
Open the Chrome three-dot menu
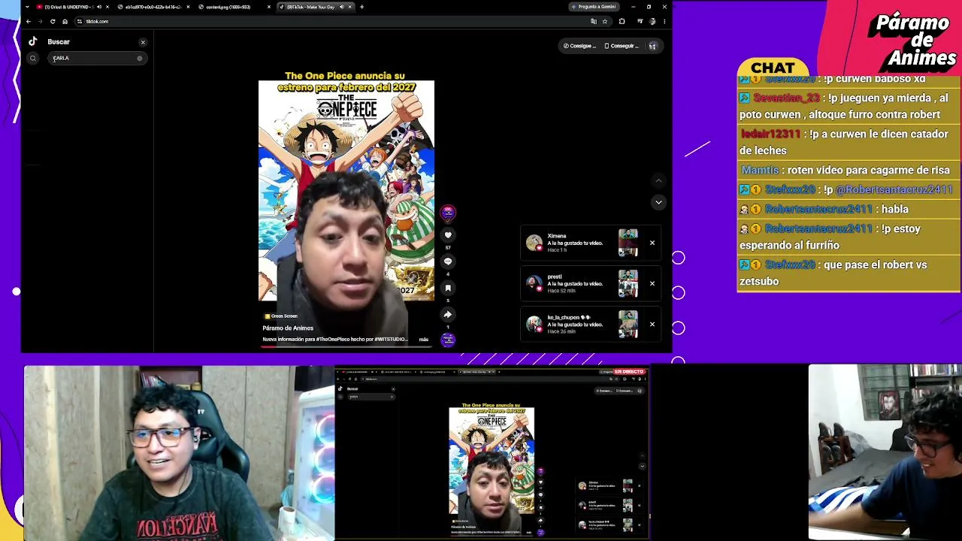pos(664,21)
